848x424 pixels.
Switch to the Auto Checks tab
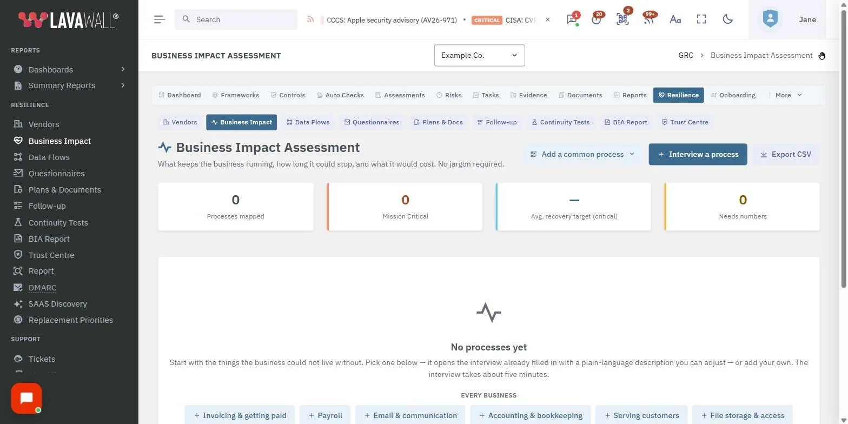tap(340, 95)
